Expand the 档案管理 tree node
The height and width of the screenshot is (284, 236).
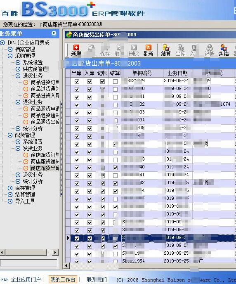(10, 49)
